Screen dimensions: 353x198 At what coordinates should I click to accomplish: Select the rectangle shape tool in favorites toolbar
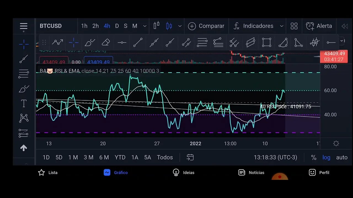267,42
